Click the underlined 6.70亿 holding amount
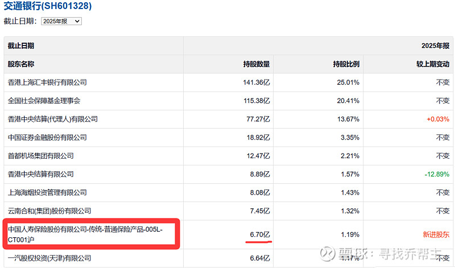Image resolution: width=455 pixels, height=268 pixels. [260, 234]
